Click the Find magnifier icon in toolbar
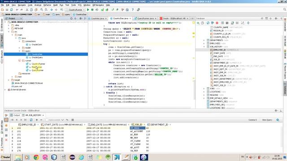The image size is (287, 161). coord(42,10)
